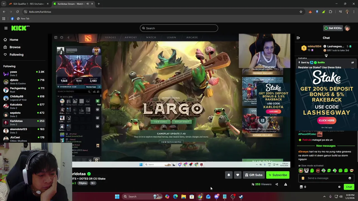Open File Explorer from taskbar
Screen dimensions: 358x201
click(x=183, y=197)
